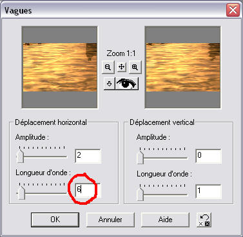Click vertical Longueur d'onde field showing 1
Viewport: 243px width, 237px height.
coord(208,191)
